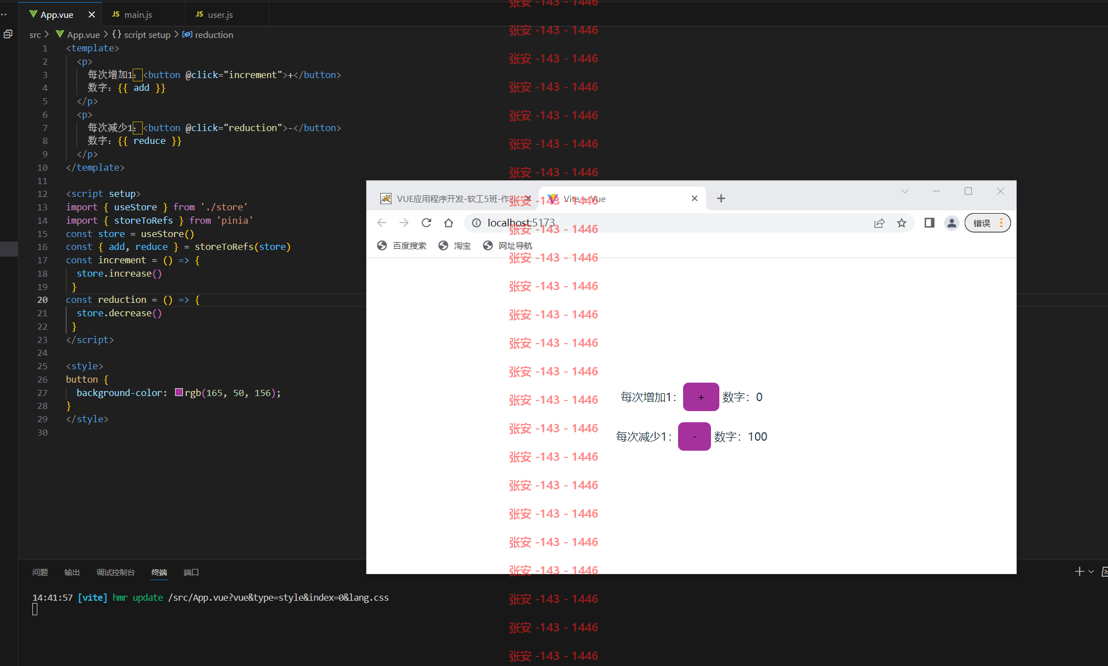The width and height of the screenshot is (1108, 666).
Task: Go back in the browser
Action: click(x=382, y=223)
